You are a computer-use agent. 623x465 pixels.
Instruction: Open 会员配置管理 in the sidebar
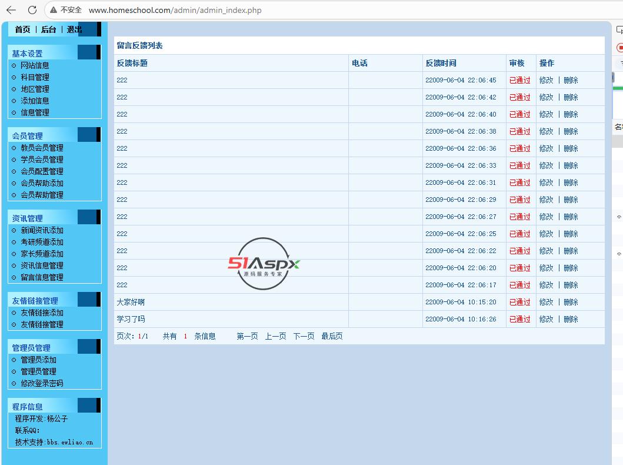click(x=42, y=171)
